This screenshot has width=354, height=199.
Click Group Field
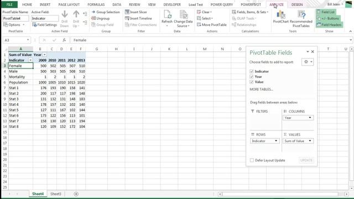point(102,24)
